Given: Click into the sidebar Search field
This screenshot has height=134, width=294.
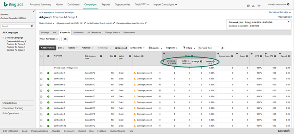Looking at the screenshot, I should click(16, 26).
